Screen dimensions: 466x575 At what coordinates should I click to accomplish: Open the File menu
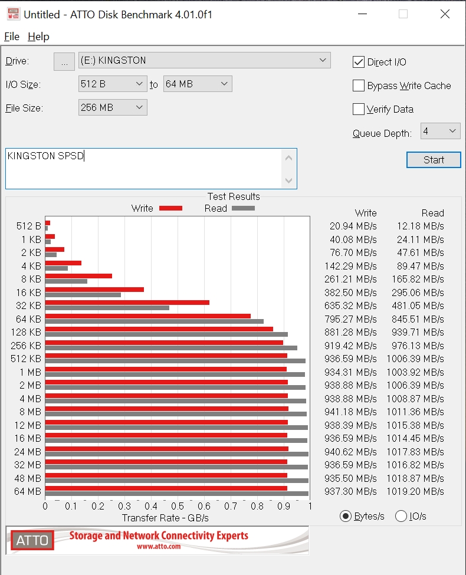click(12, 37)
